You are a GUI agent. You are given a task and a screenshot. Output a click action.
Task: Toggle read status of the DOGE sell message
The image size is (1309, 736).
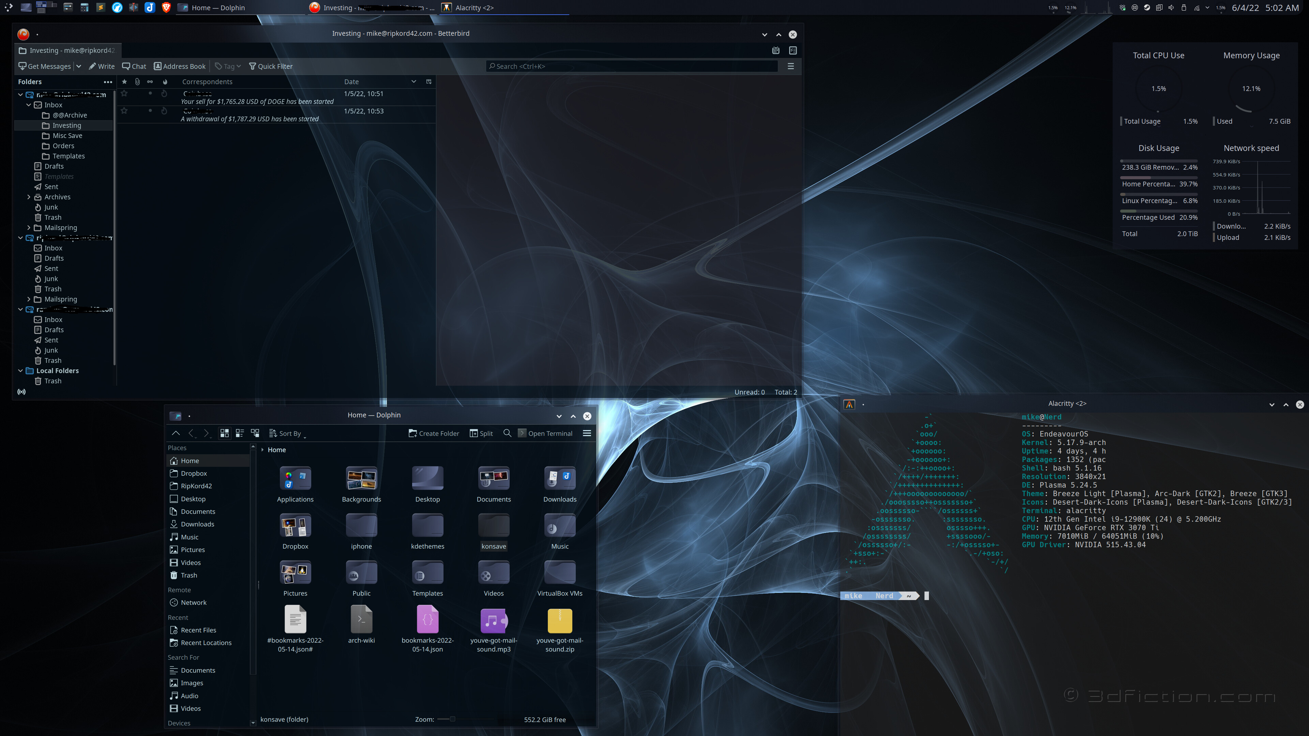coord(150,93)
